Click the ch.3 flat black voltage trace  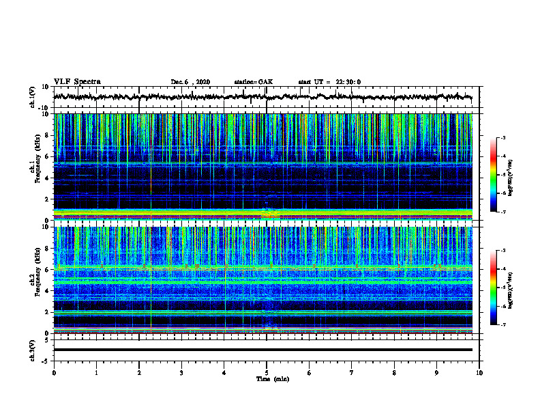262,350
